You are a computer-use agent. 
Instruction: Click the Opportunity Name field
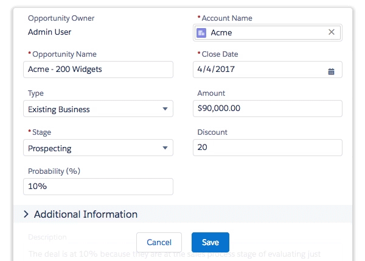[x=98, y=70]
